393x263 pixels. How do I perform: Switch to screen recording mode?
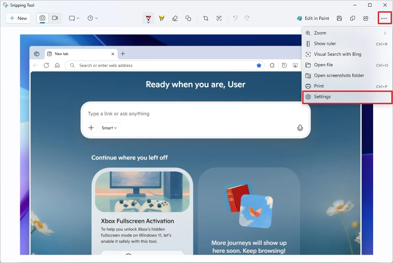[x=55, y=18]
